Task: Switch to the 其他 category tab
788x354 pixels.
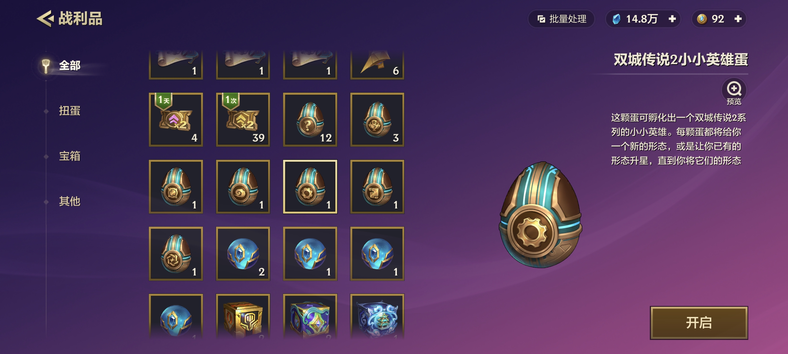Action: click(70, 201)
